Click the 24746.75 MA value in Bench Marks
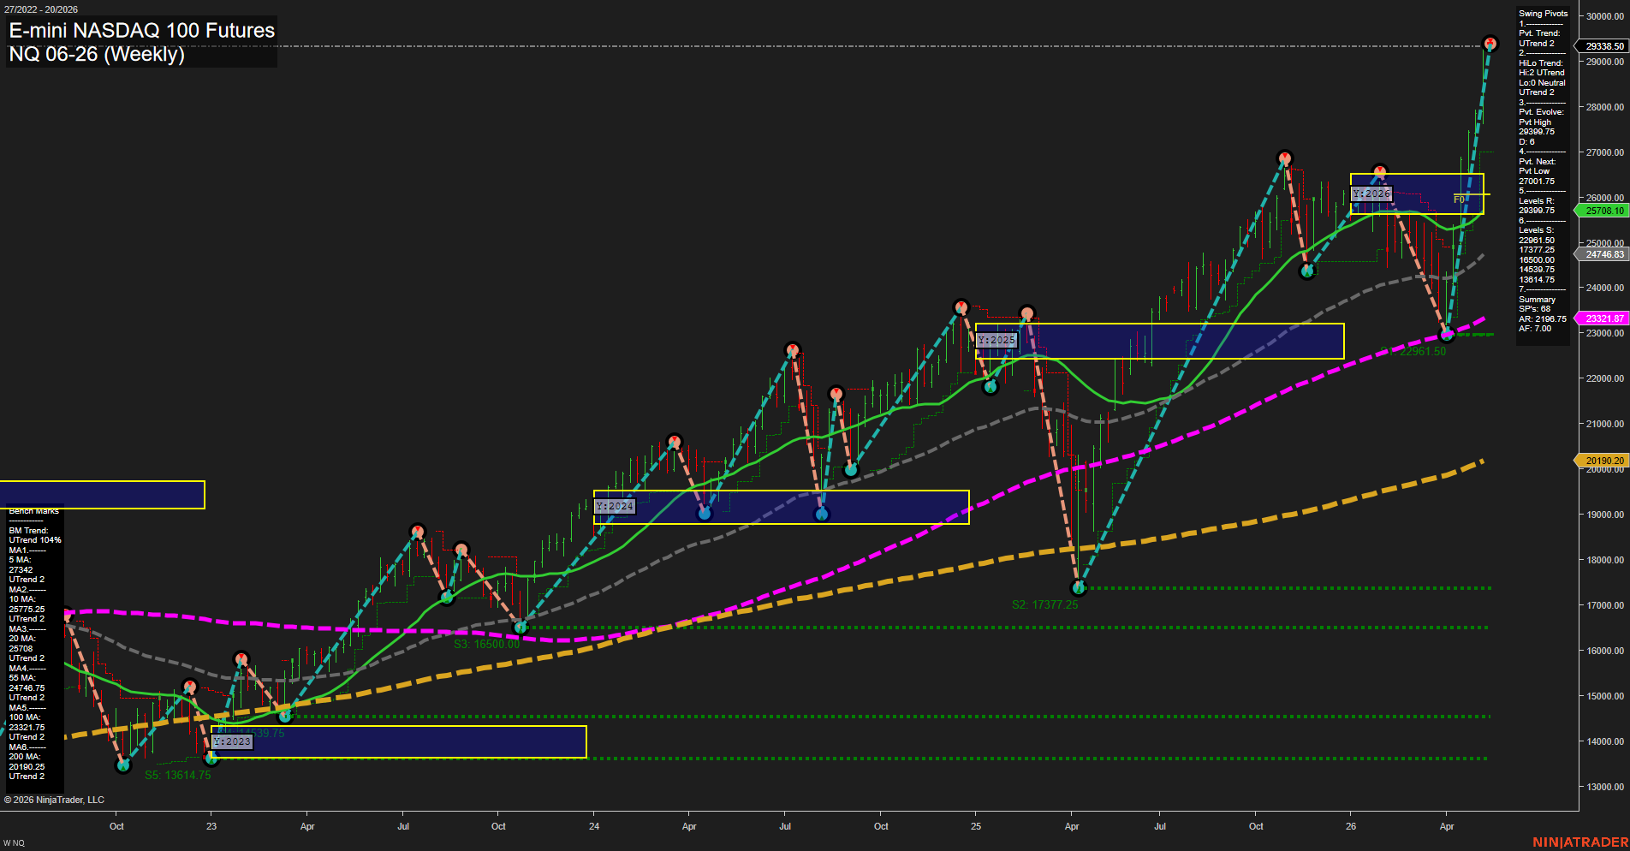Viewport: 1630px width, 851px height. [27, 687]
